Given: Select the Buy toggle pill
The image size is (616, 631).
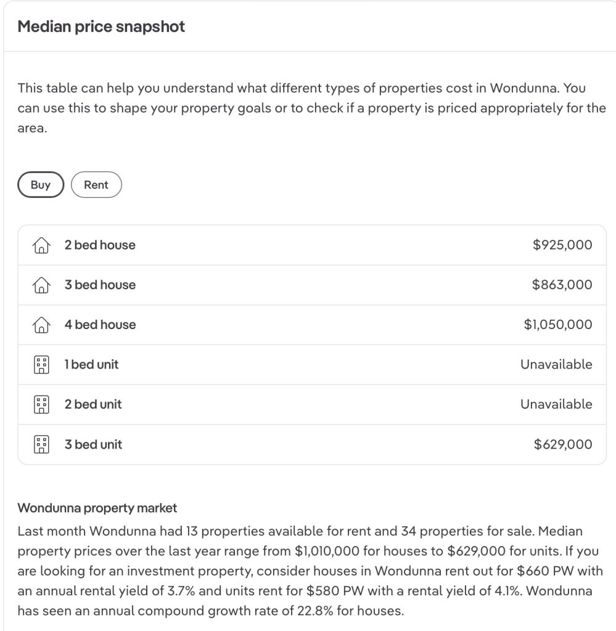Looking at the screenshot, I should [x=41, y=185].
